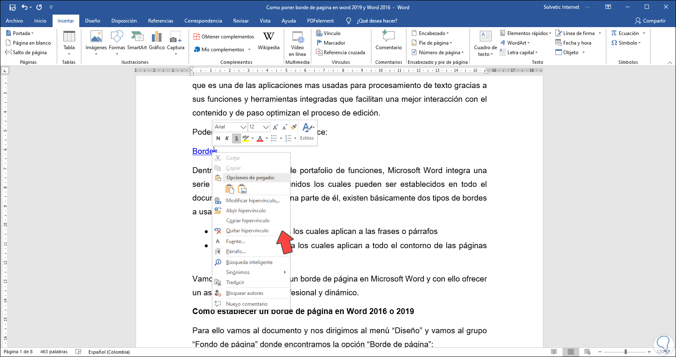Open Ribbon Display Options
This screenshot has width=676, height=357.
point(608,7)
